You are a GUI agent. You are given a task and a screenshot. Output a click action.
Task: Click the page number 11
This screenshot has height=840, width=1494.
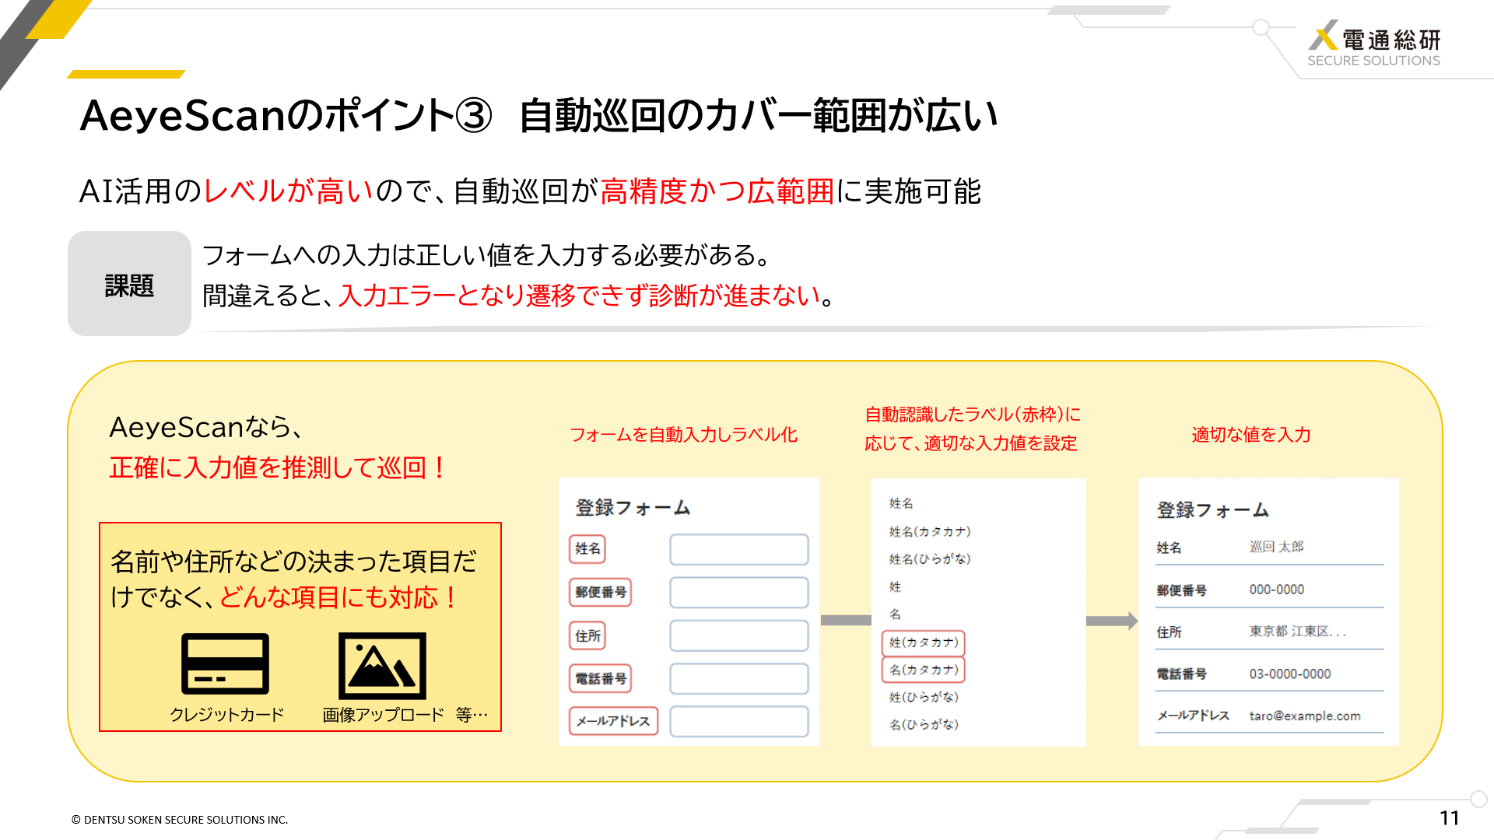click(1449, 818)
